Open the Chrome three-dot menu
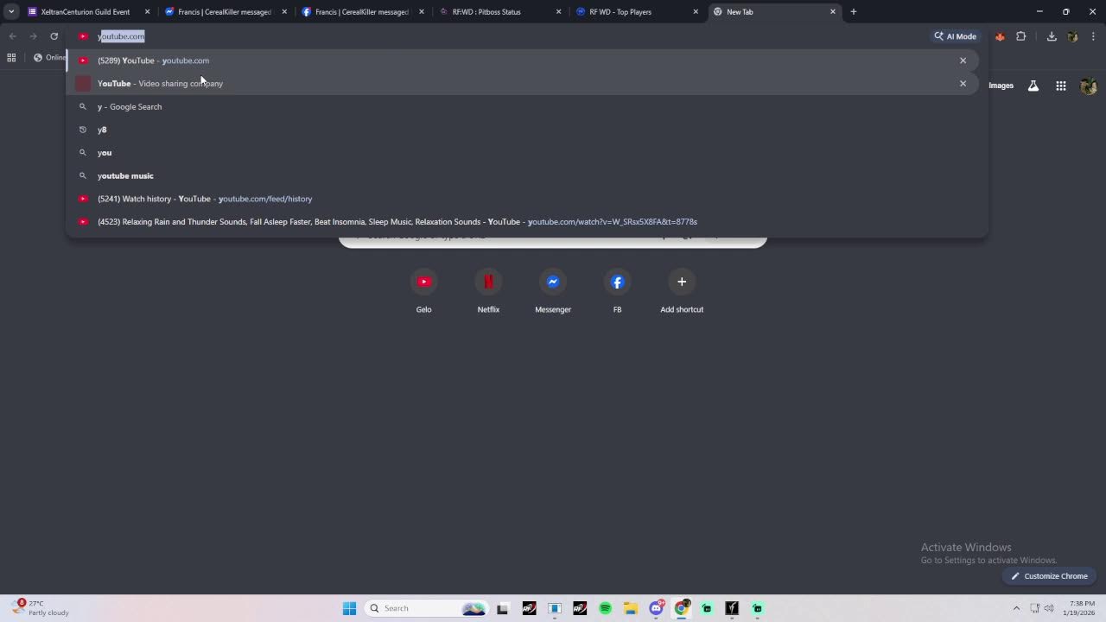This screenshot has width=1106, height=622. (x=1093, y=36)
